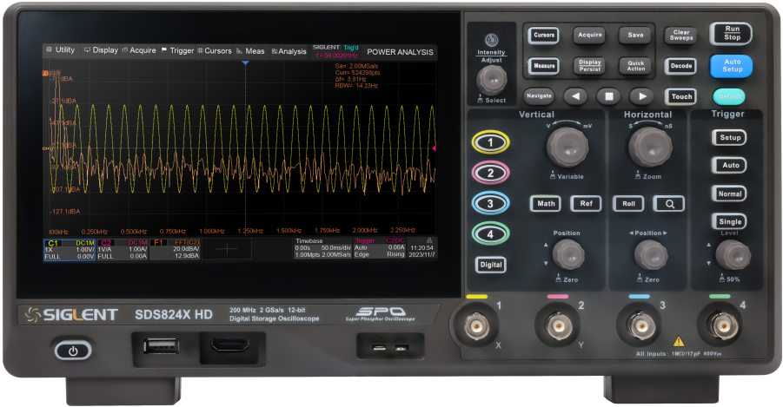Click the probe compensation terminals
Image resolution: width=783 pixels, height=407 pixels.
point(390,345)
